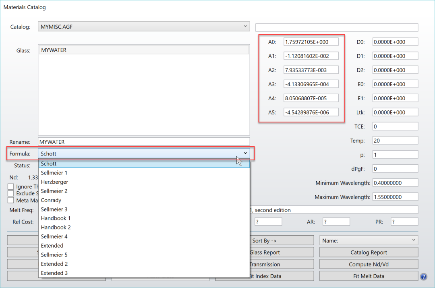The height and width of the screenshot is (288, 435).
Task: Click the Minimum Wavelength field
Action: click(x=396, y=183)
